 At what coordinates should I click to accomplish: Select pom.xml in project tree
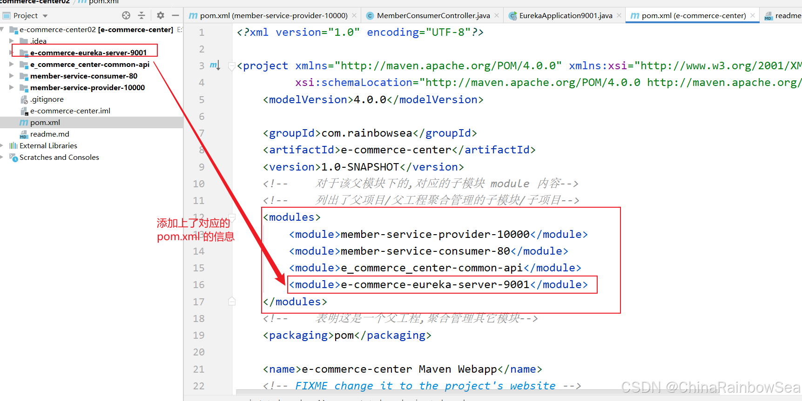pyautogui.click(x=45, y=122)
